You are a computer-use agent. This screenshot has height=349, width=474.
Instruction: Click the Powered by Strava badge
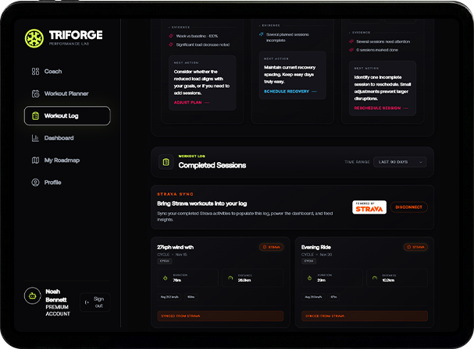[x=369, y=208]
